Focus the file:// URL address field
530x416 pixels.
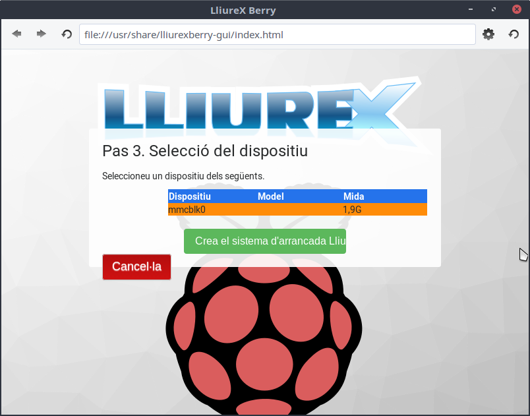click(x=277, y=34)
